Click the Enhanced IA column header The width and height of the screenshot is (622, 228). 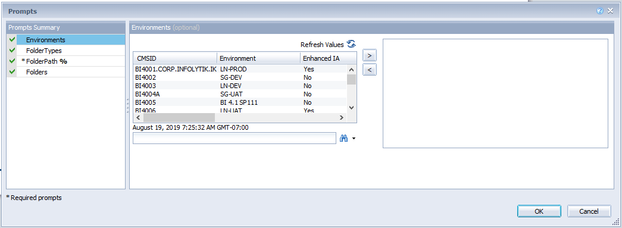coord(329,58)
